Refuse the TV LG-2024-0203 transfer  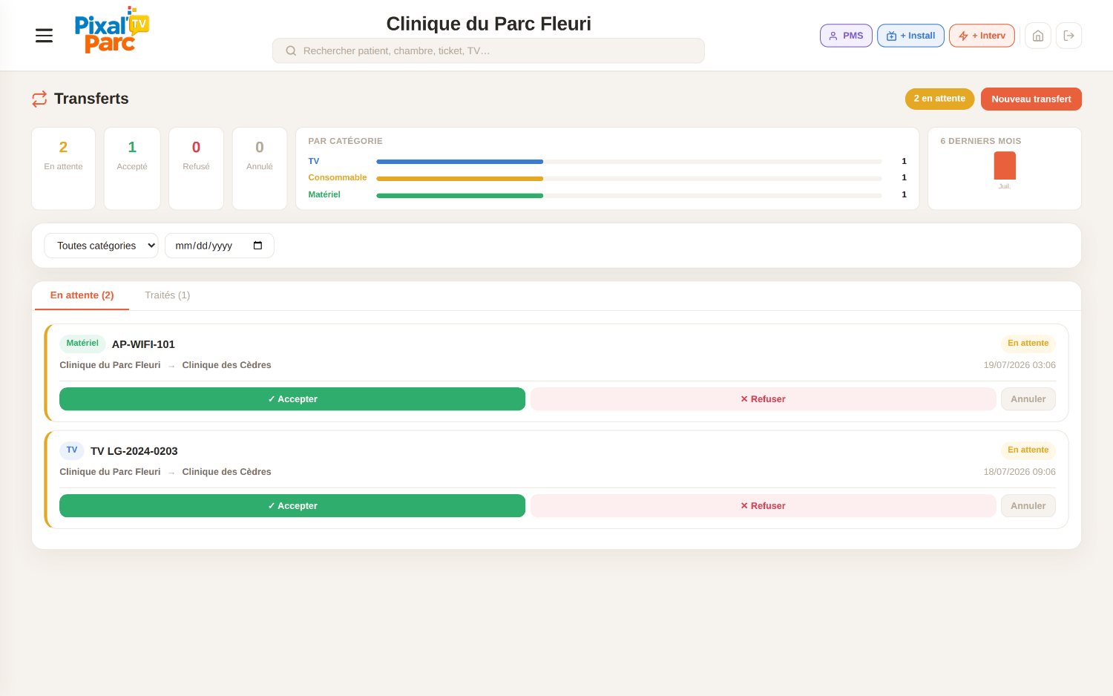pyautogui.click(x=763, y=506)
